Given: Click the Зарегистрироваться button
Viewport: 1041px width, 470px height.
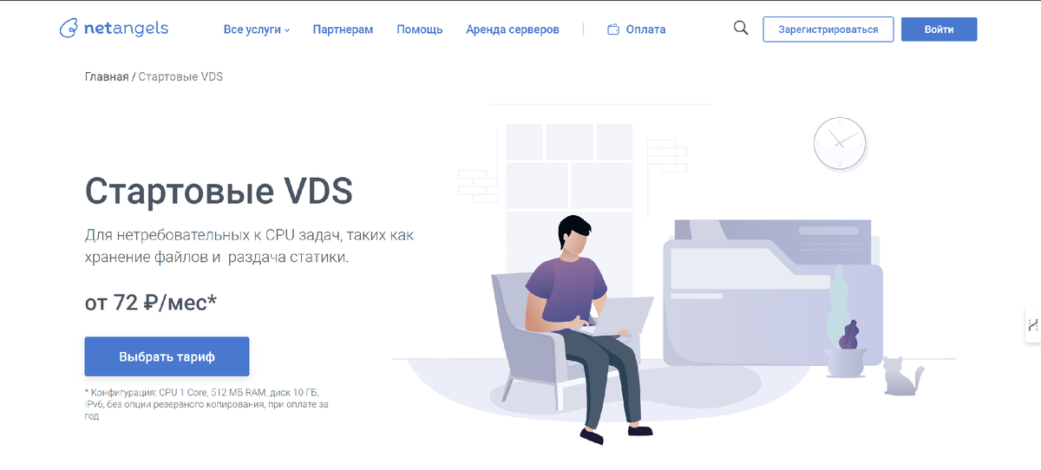Looking at the screenshot, I should point(828,29).
